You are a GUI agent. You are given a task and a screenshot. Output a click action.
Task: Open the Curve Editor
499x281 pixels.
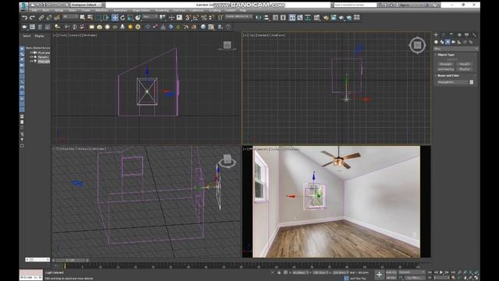(x=299, y=17)
